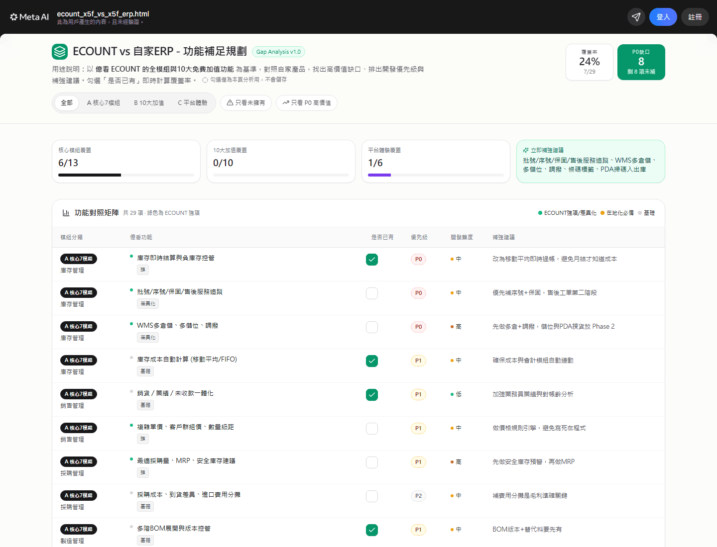
Task: Click the 登入 button
Action: [663, 17]
